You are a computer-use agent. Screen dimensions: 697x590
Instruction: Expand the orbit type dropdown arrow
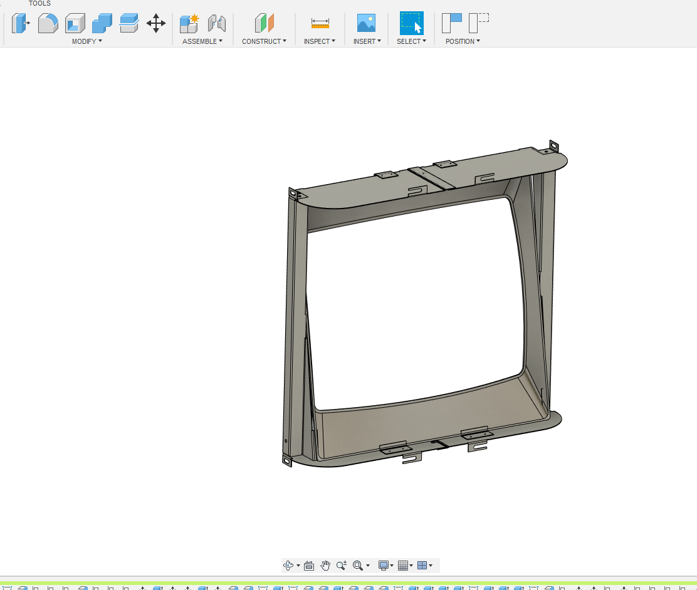pos(298,566)
